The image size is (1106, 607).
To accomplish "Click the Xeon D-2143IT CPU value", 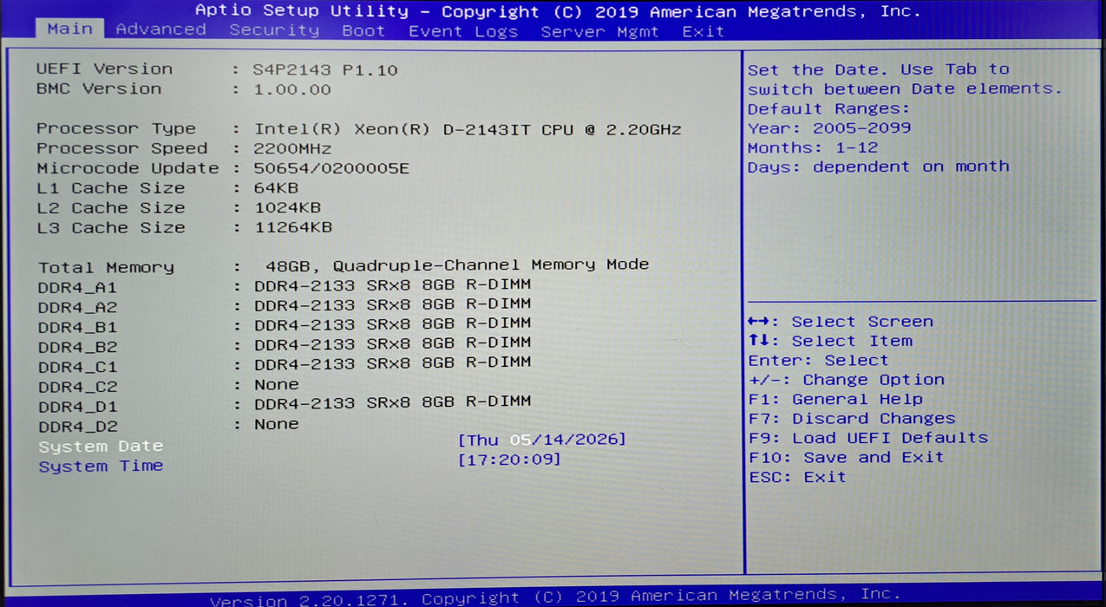I will click(x=468, y=130).
